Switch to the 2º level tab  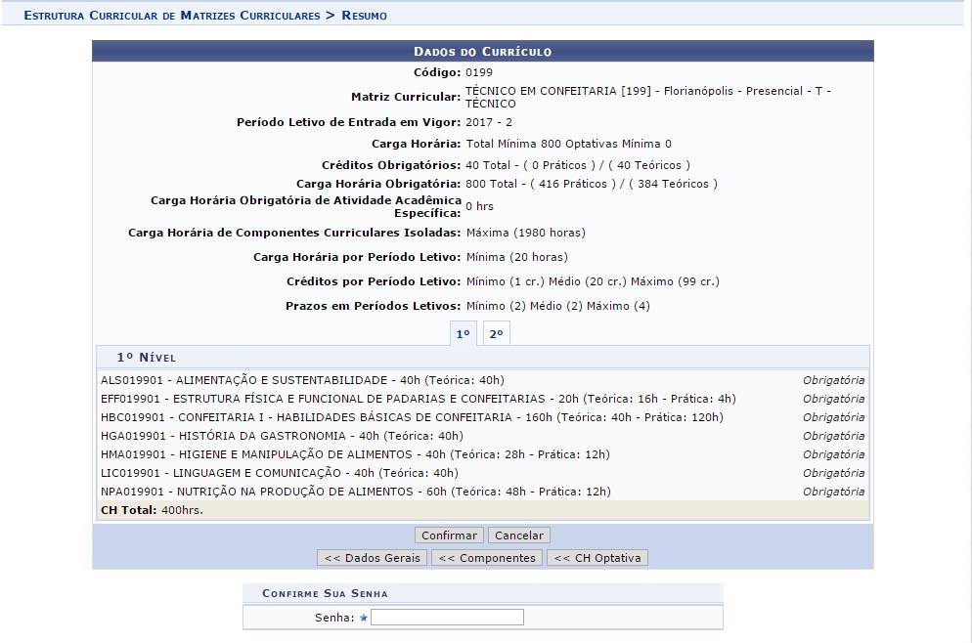[x=496, y=334]
